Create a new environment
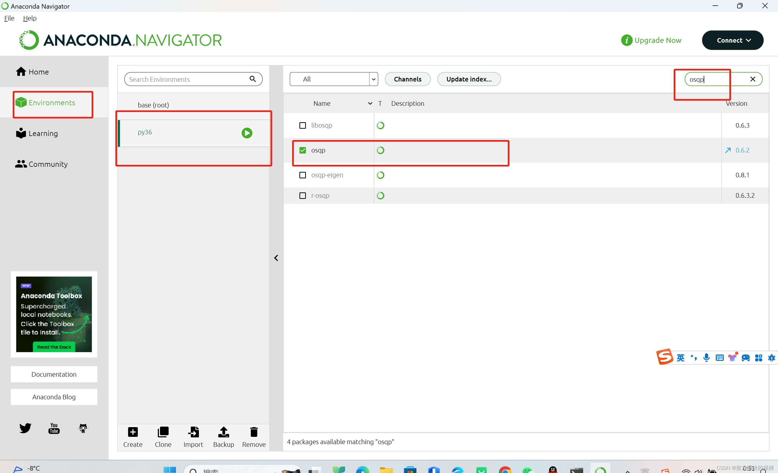Screen dimensions: 778x473 tap(133, 437)
